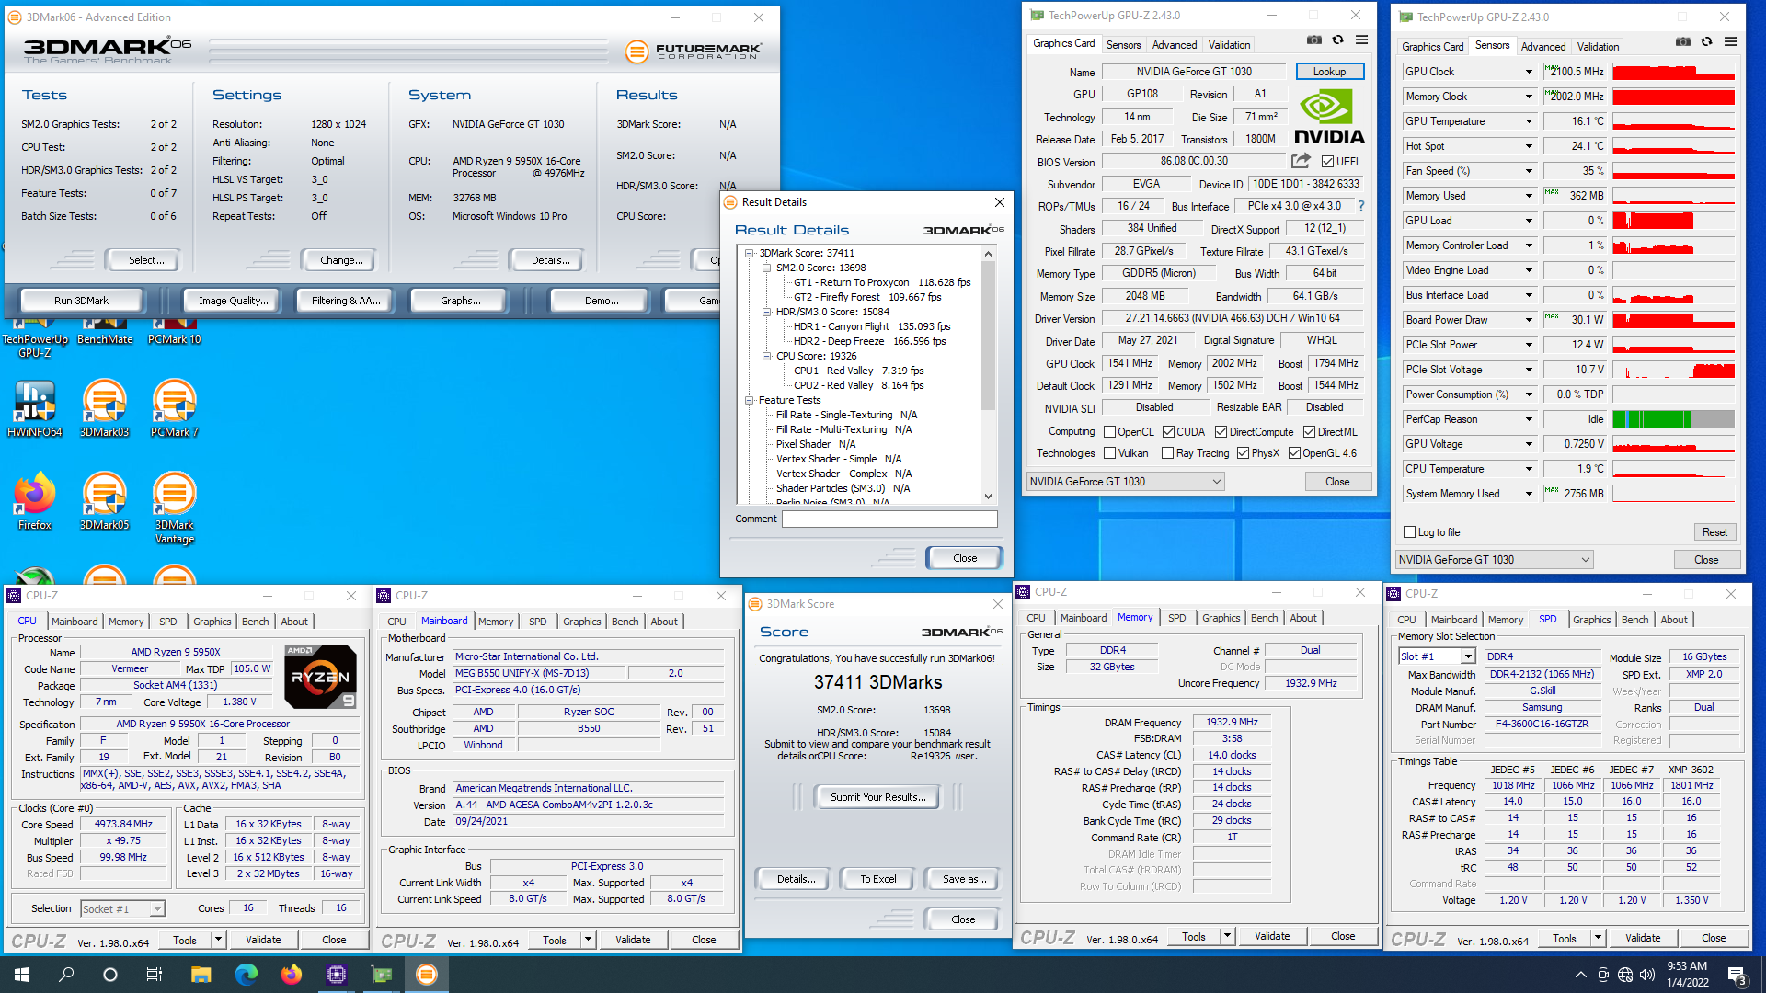The image size is (1766, 993).
Task: Launch the PCMark 7 desktop shortcut
Action: tap(175, 409)
